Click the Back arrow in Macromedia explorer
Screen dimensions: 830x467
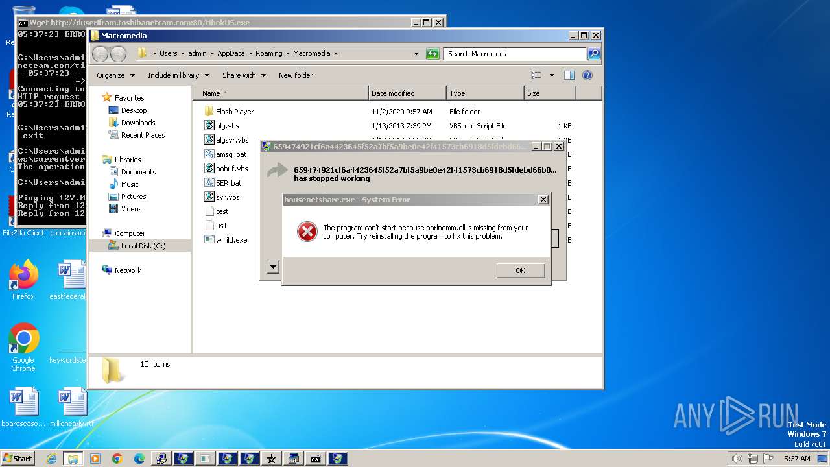click(101, 54)
